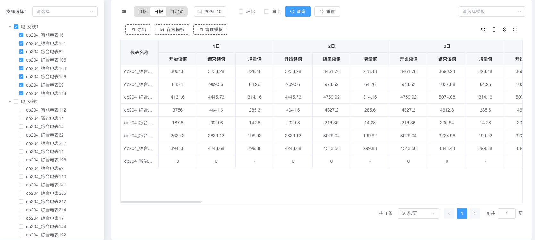Select page 1 in pagination
Screen dimensions: 535x240
(462, 213)
